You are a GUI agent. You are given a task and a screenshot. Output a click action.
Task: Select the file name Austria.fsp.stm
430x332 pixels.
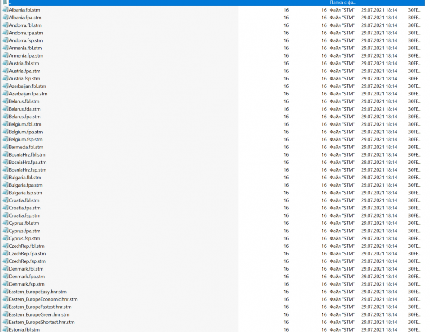pos(25,78)
